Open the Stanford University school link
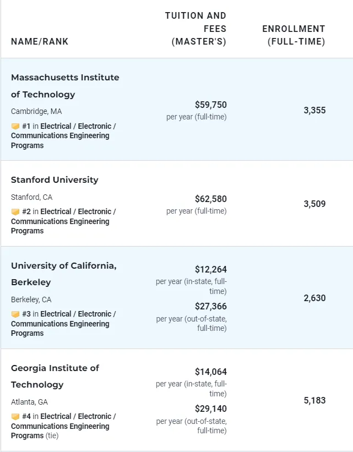 [55, 180]
